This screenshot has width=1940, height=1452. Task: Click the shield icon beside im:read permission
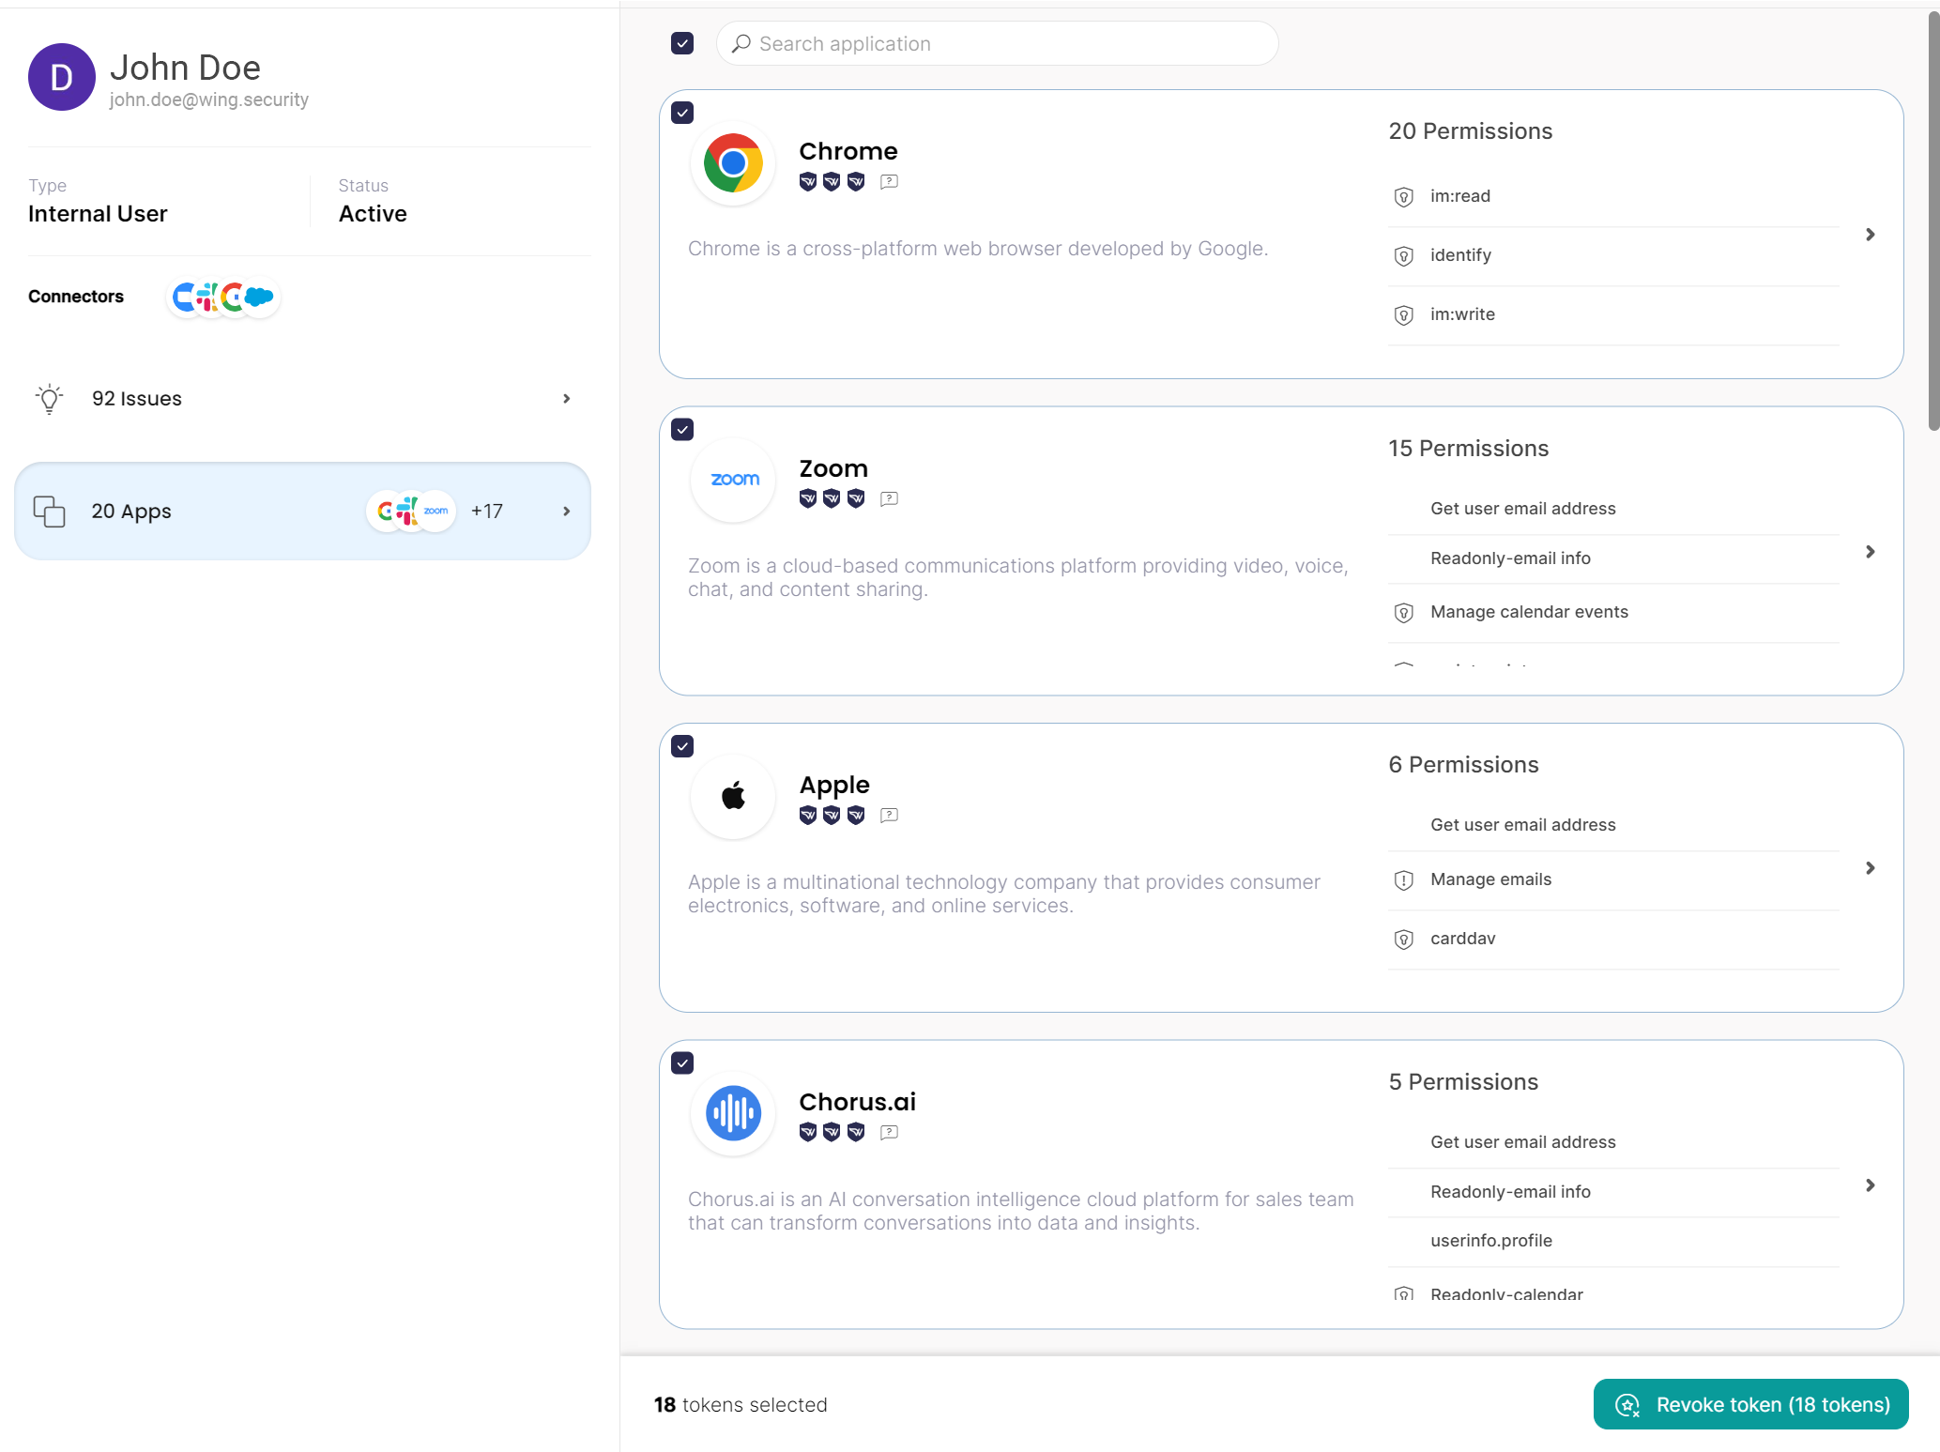coord(1403,197)
